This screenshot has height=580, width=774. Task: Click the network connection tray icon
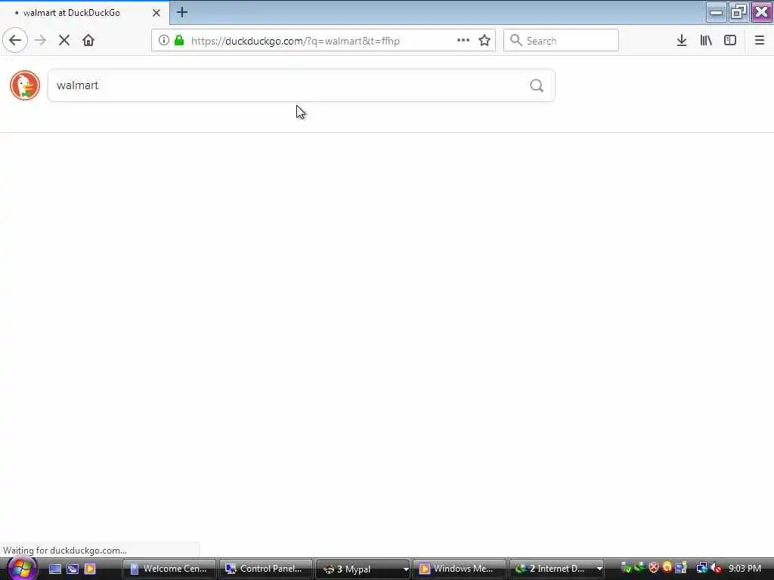(x=701, y=569)
